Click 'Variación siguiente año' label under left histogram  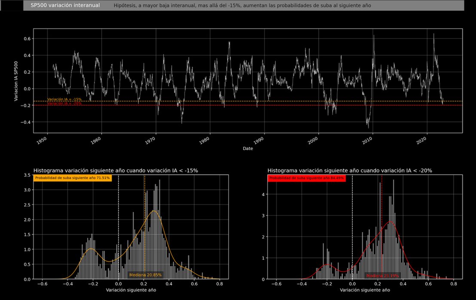(131, 290)
